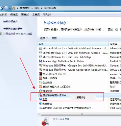Open the 编辑(E) menu
121x126 pixels.
pyautogui.click(x=14, y=14)
